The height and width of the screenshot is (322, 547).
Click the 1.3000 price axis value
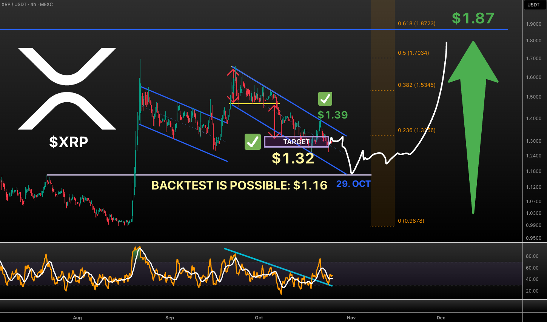point(534,141)
